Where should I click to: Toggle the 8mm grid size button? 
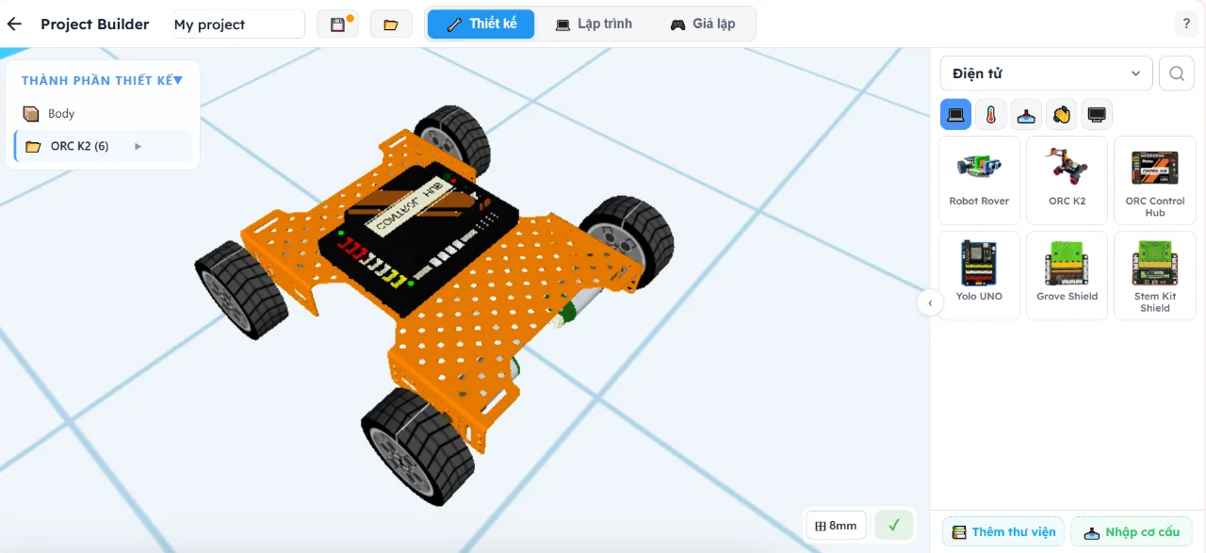[x=836, y=525]
